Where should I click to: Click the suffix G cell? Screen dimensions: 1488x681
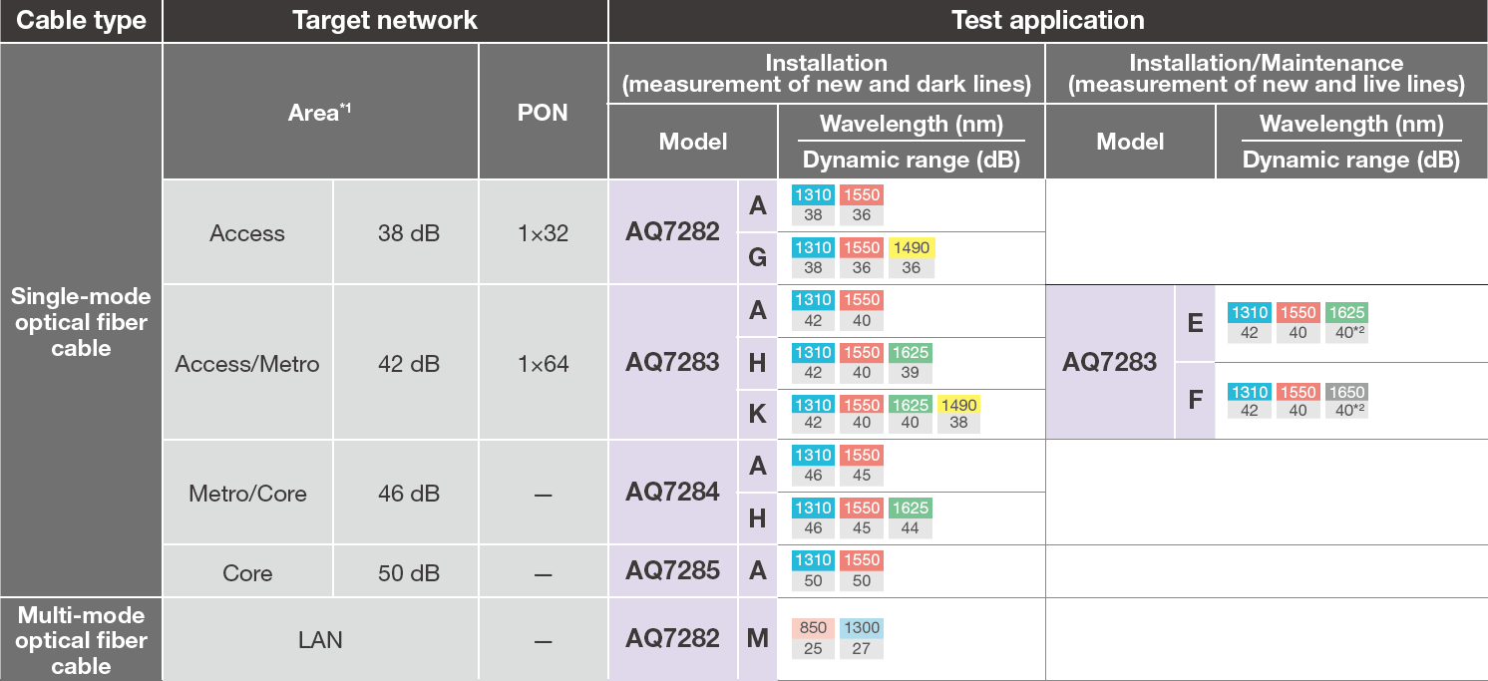(757, 258)
